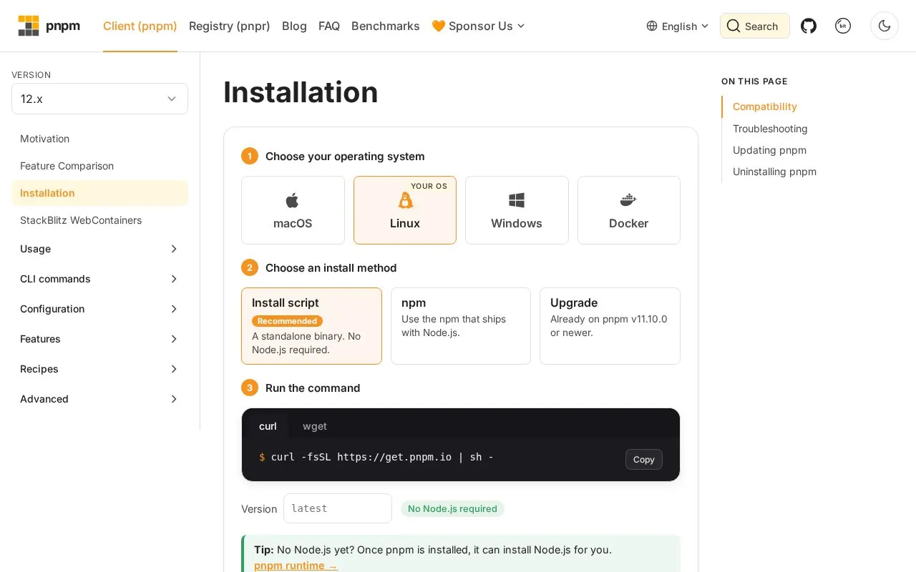
Task: Focus the Version input field
Action: tap(338, 508)
